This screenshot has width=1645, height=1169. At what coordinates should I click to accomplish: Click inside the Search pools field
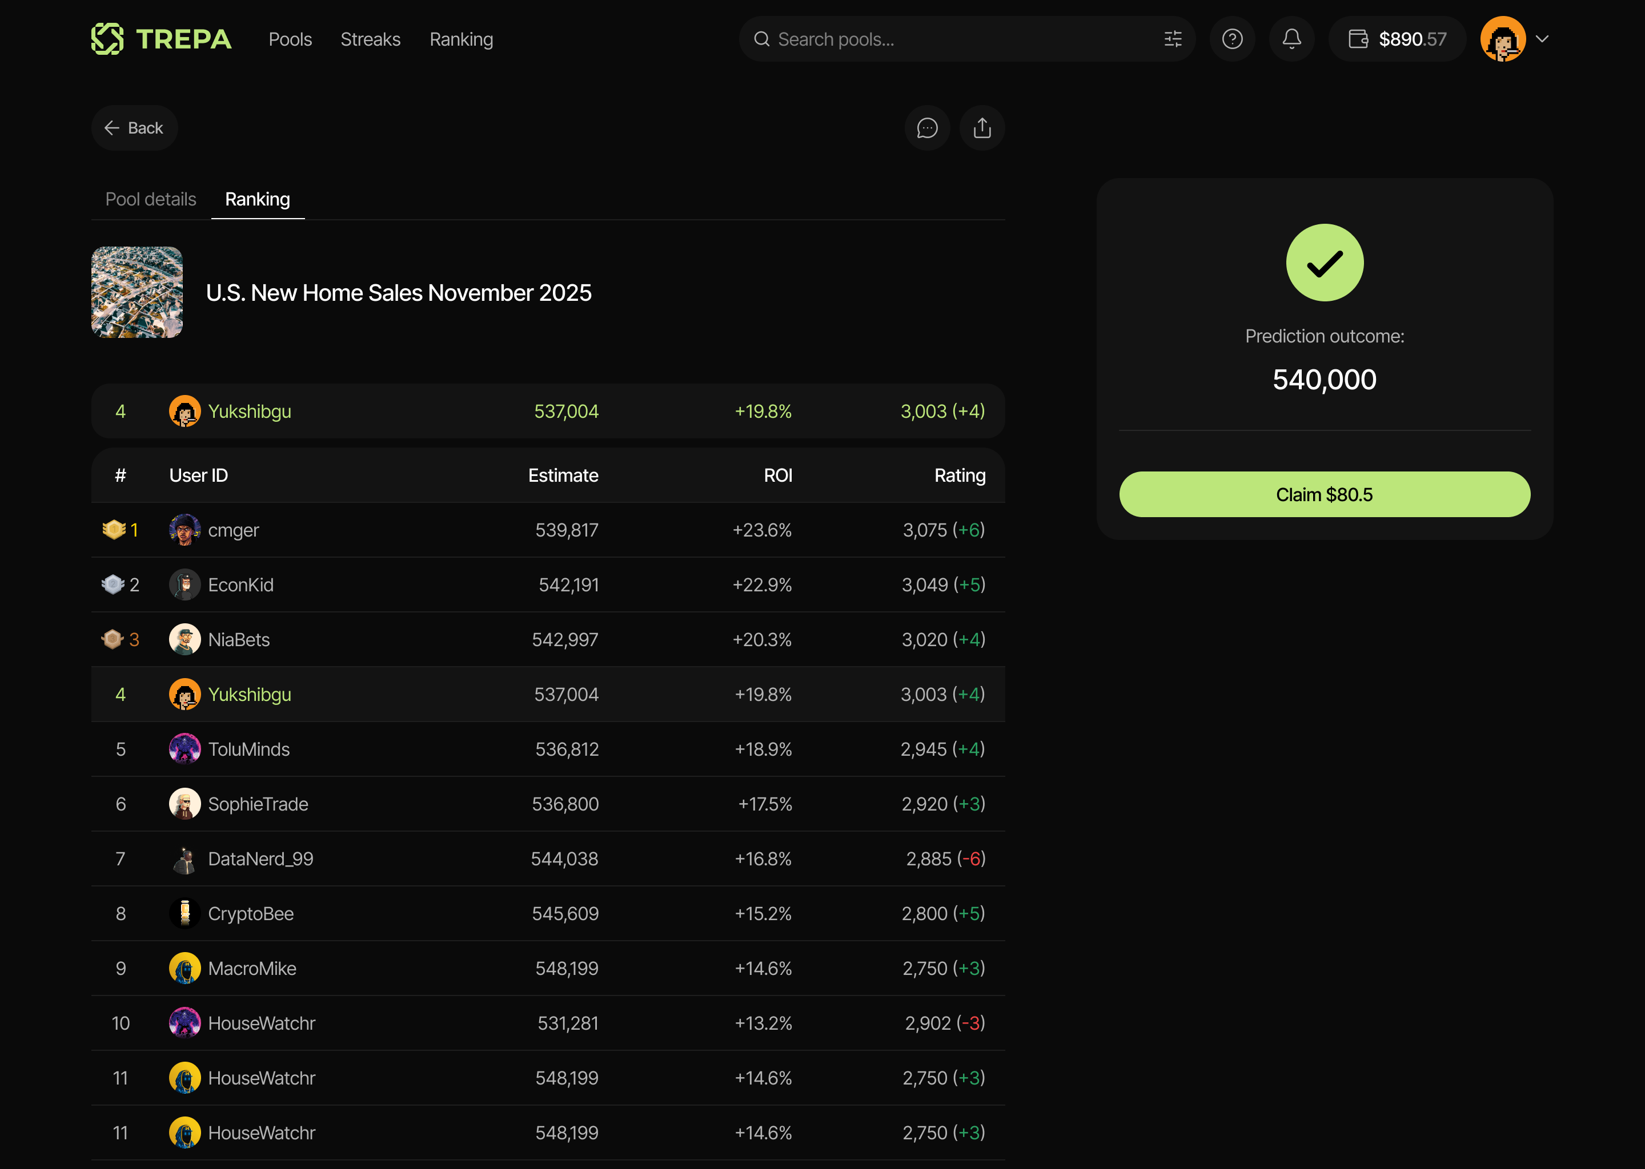pos(900,39)
